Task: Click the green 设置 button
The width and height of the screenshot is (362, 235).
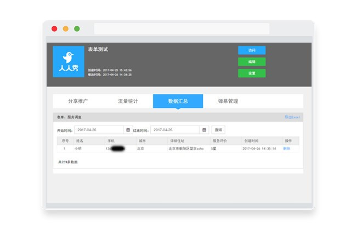Action: point(252,73)
